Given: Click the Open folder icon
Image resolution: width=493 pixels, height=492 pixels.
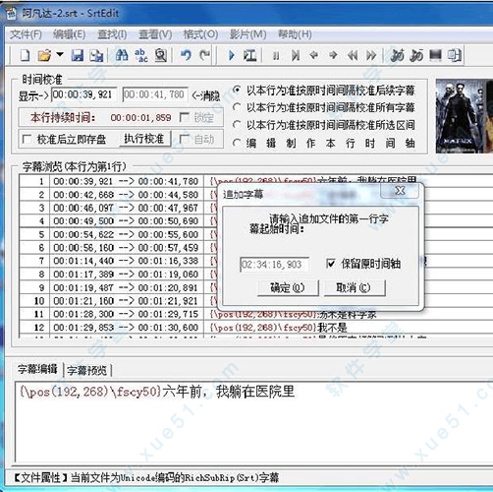Looking at the screenshot, I should coord(44,55).
